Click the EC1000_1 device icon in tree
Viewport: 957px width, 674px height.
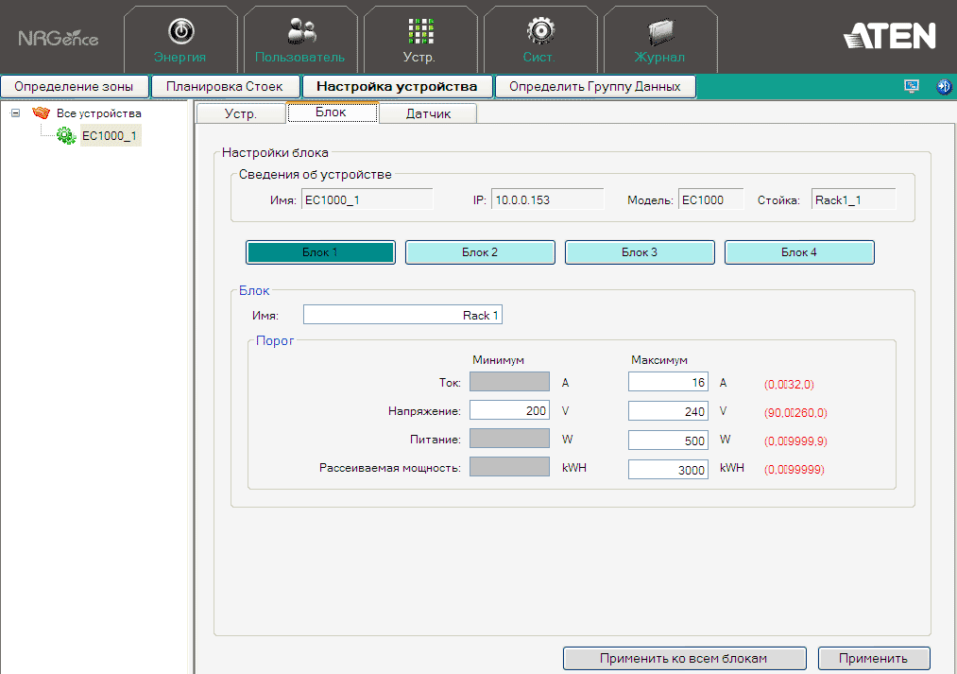66,136
